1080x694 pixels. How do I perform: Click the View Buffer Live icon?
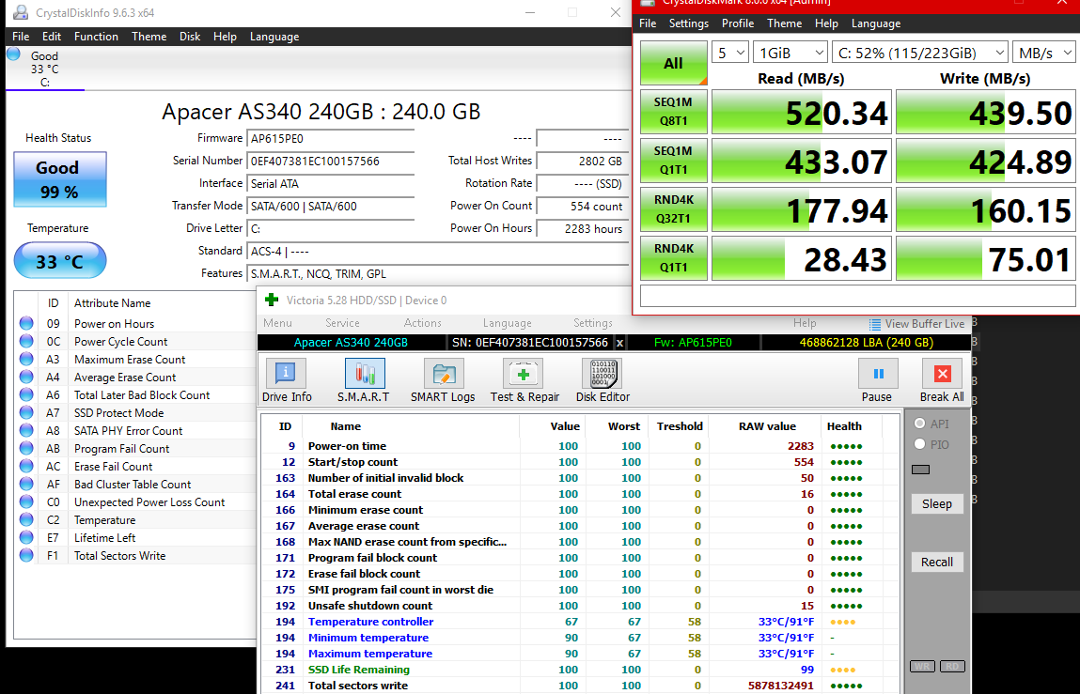[876, 323]
